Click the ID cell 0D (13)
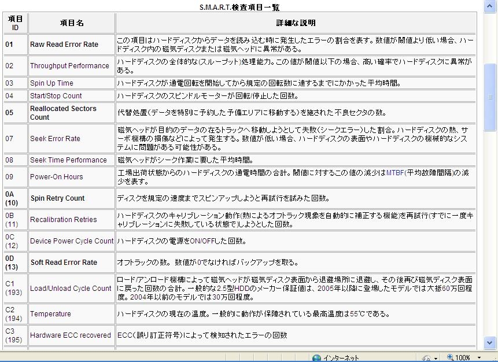 pos(15,263)
